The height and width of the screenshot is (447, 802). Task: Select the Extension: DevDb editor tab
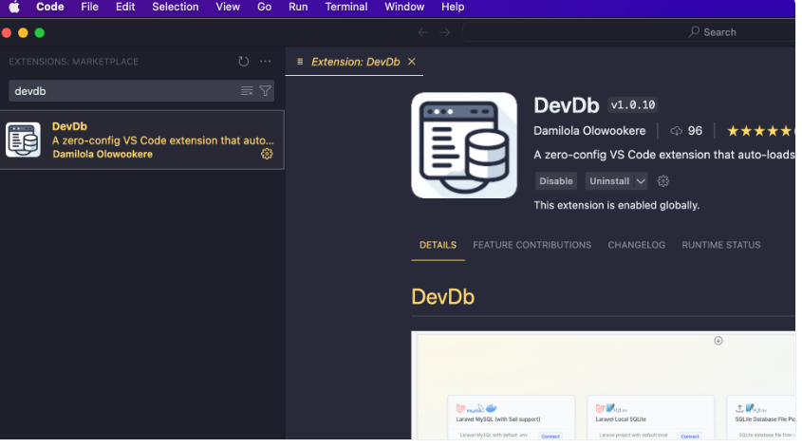pyautogui.click(x=355, y=62)
